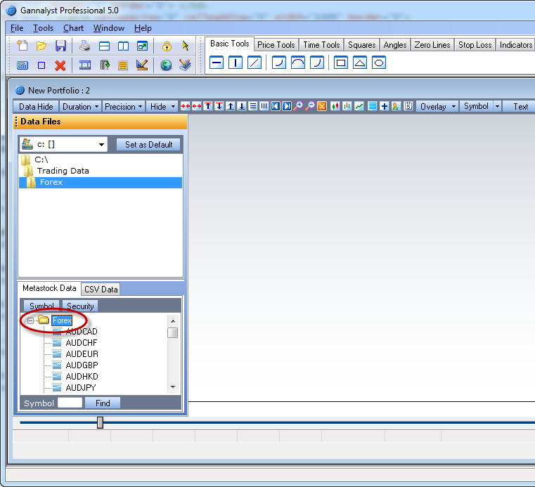Open the File menu
The width and height of the screenshot is (535, 487).
[x=17, y=28]
